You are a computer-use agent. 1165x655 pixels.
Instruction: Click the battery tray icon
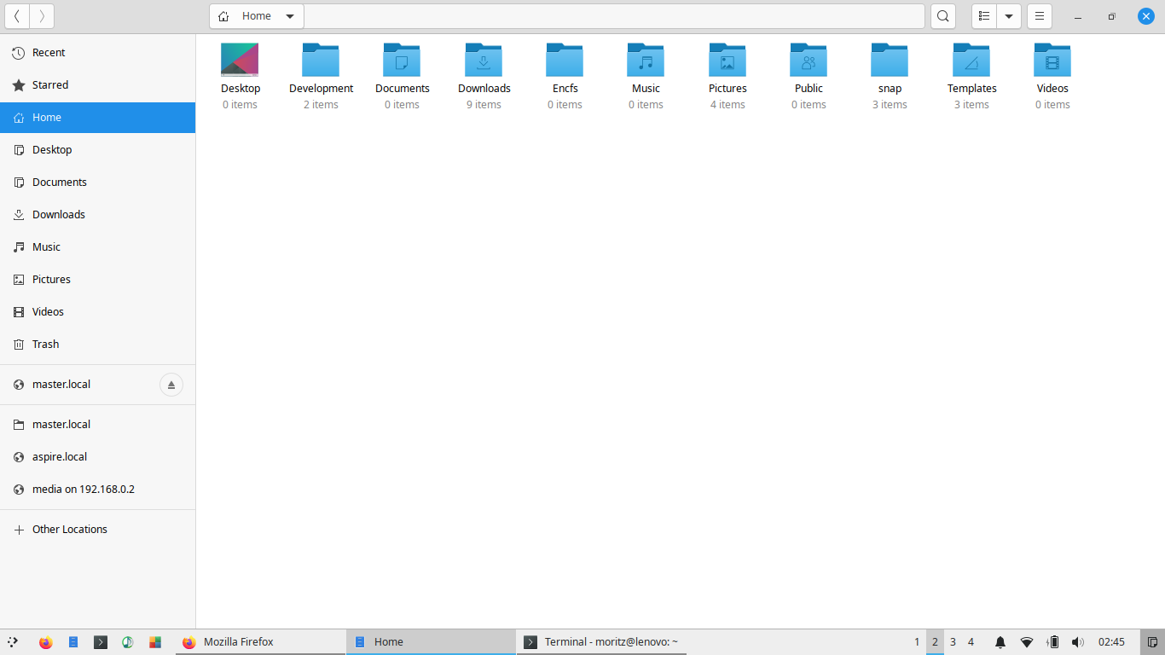[x=1053, y=642]
